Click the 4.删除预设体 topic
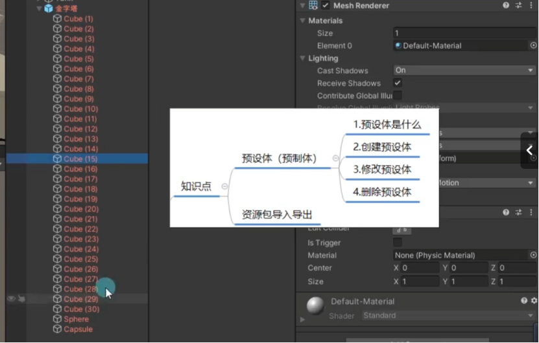539x343 pixels. [382, 192]
